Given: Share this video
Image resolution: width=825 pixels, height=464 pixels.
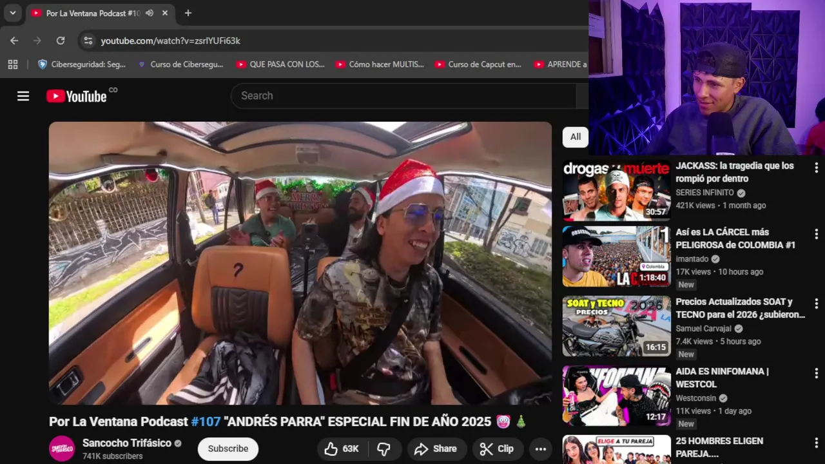Looking at the screenshot, I should coord(436,449).
